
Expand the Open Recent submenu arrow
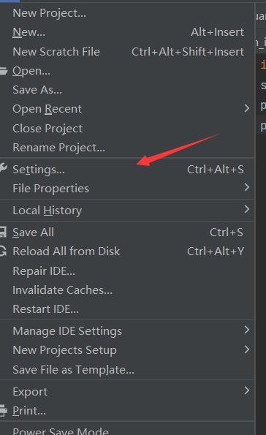tap(246, 108)
